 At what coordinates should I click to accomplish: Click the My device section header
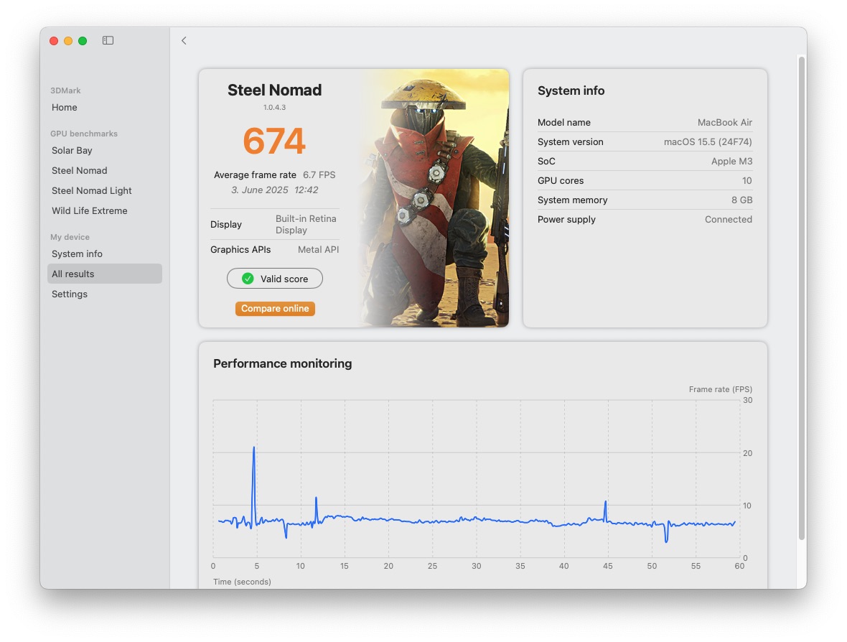coord(70,237)
